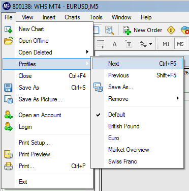Click the Open an Account user icon
This screenshot has height=191, width=189.
click(x=8, y=115)
